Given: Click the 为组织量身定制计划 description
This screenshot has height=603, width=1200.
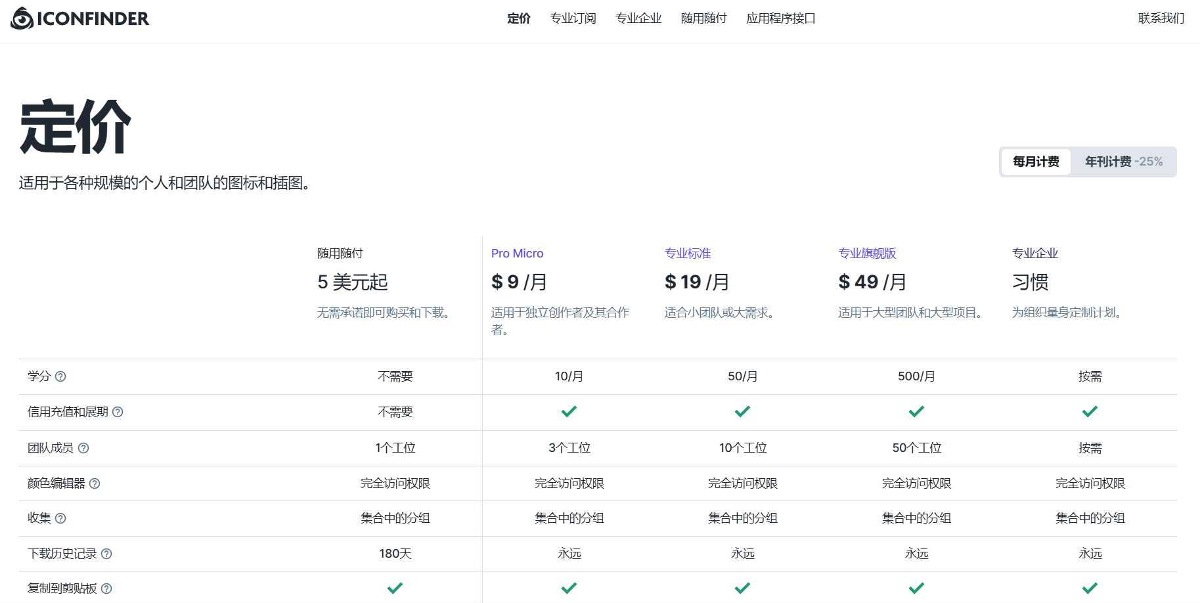Looking at the screenshot, I should 1067,313.
